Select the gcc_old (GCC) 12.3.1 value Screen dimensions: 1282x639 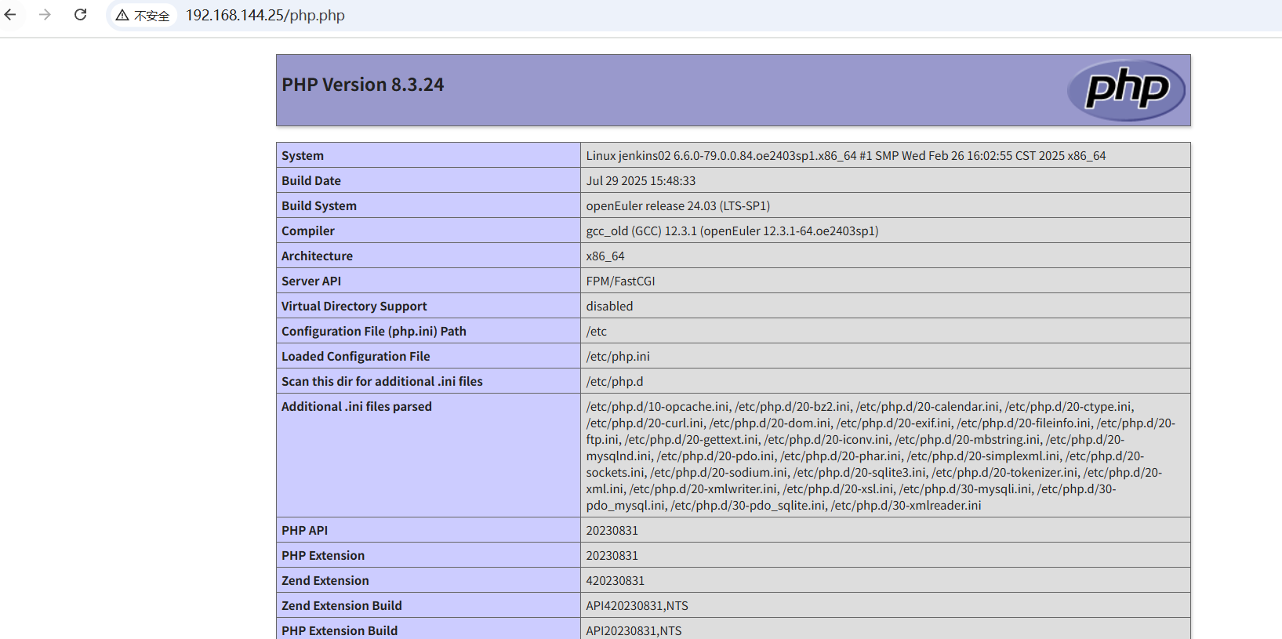pyautogui.click(x=732, y=231)
